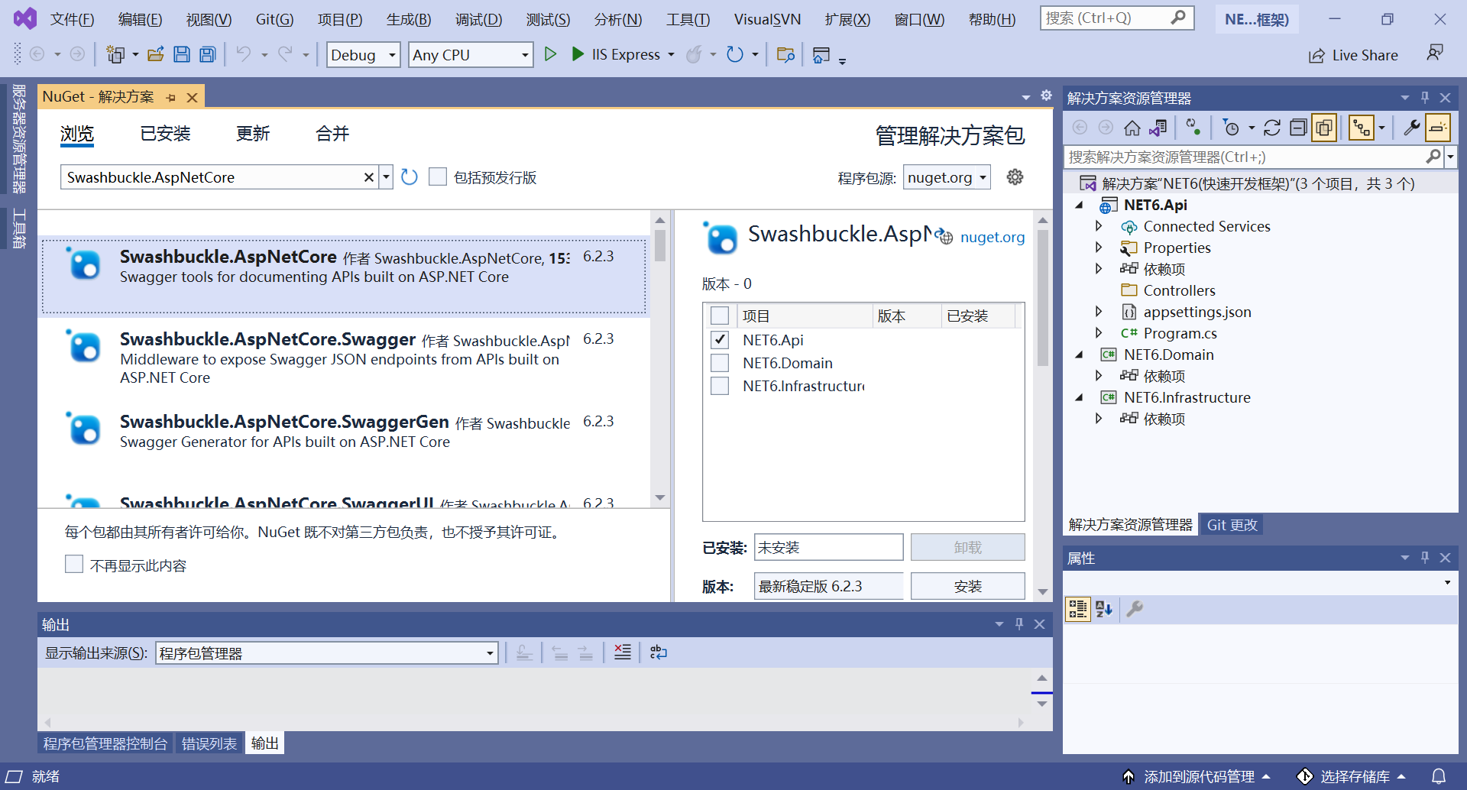Open nuget.org package link

(992, 237)
